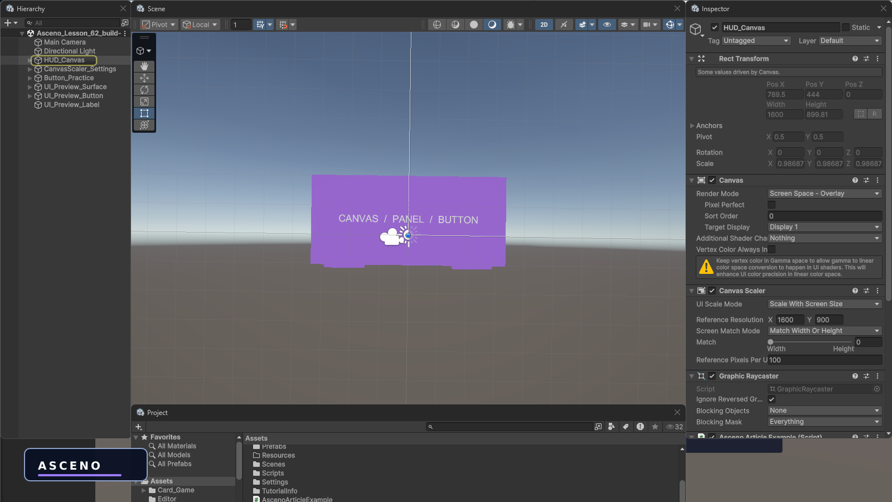Switch to the Project tab

pyautogui.click(x=152, y=413)
